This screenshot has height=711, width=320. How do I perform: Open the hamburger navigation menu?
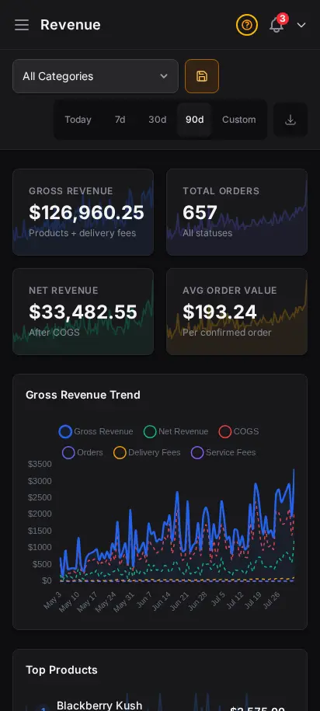click(x=22, y=25)
